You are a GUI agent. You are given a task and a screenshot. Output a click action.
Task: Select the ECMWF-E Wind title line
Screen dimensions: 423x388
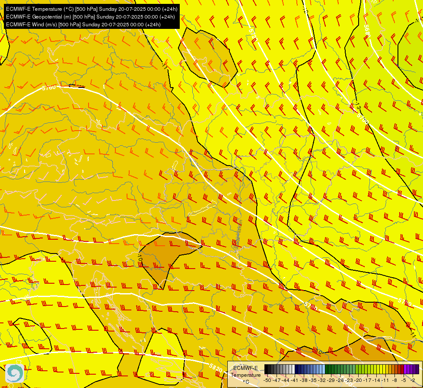(x=83, y=25)
